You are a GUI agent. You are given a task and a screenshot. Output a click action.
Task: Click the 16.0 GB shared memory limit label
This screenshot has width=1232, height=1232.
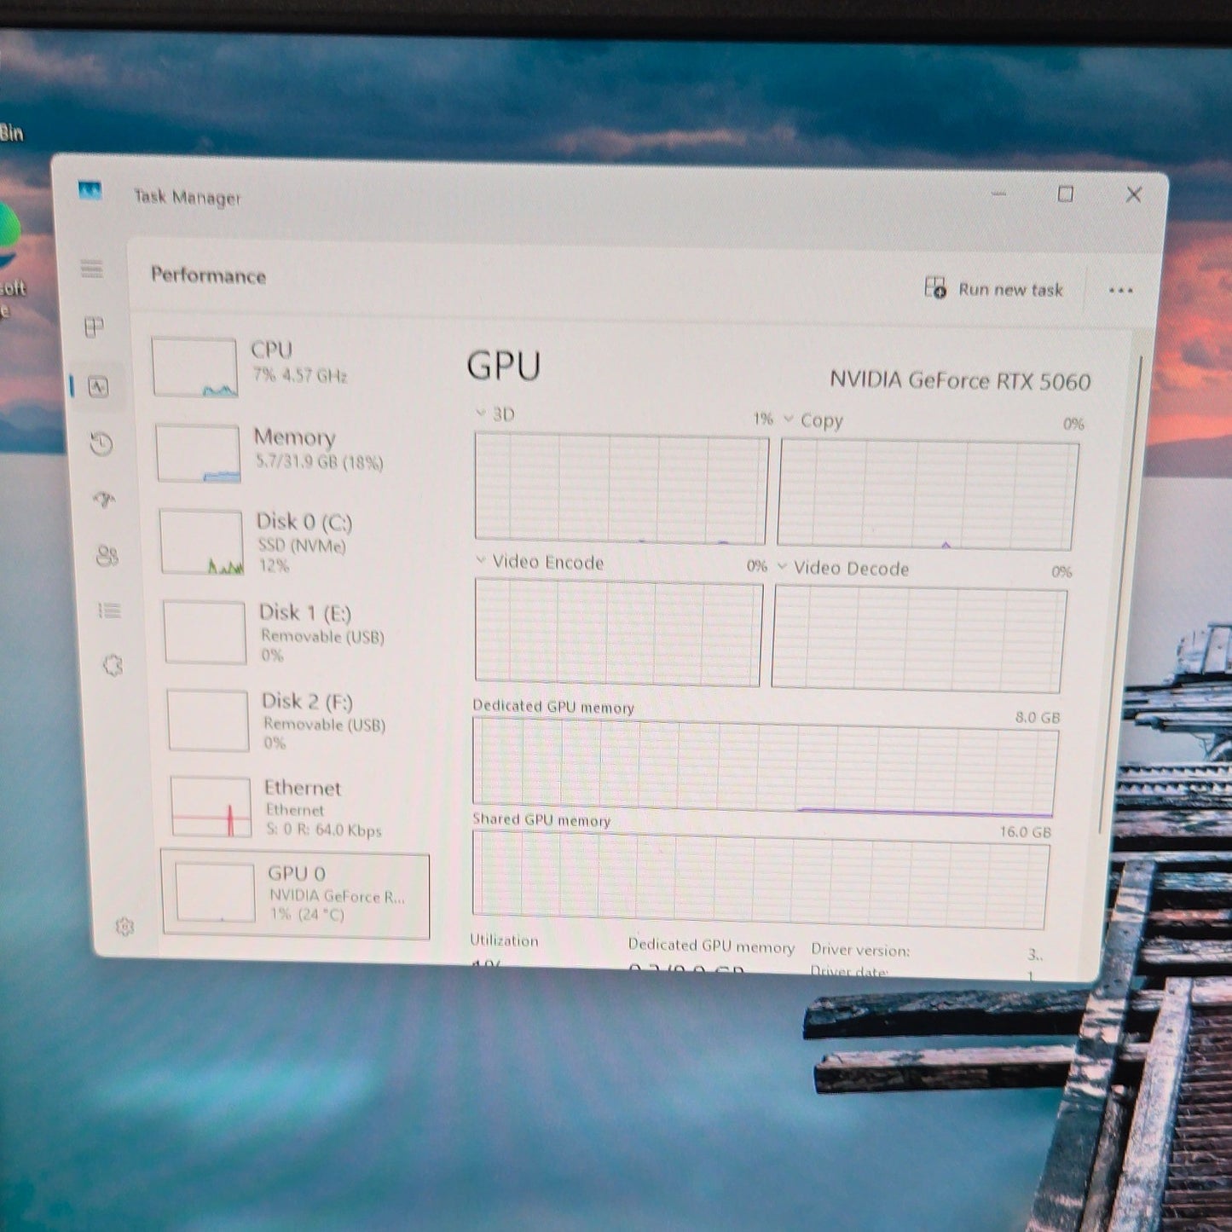pos(1026,831)
